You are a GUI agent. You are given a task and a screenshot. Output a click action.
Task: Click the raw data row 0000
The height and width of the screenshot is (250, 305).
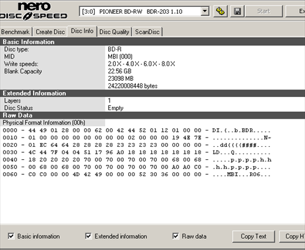coord(136,131)
